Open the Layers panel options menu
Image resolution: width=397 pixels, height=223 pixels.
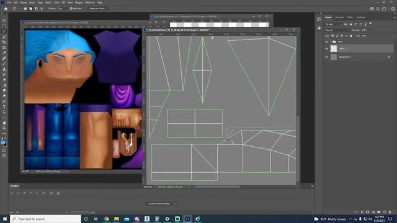pyautogui.click(x=395, y=17)
